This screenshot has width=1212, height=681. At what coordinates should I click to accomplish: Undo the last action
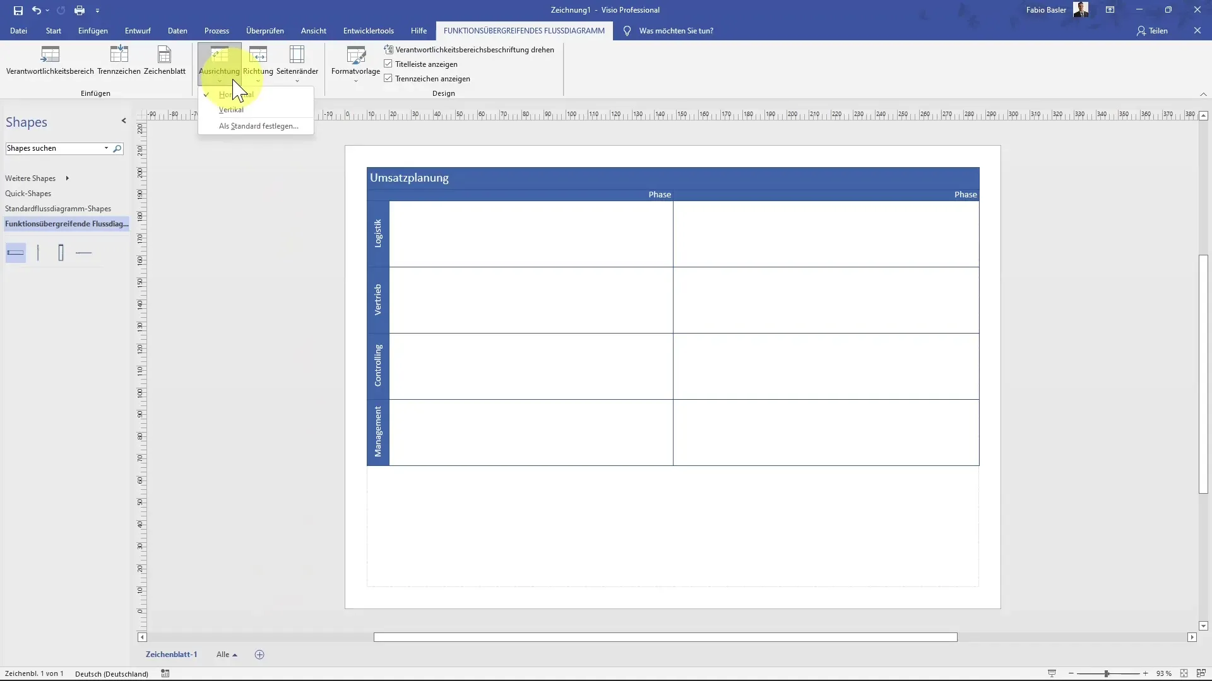pyautogui.click(x=36, y=10)
